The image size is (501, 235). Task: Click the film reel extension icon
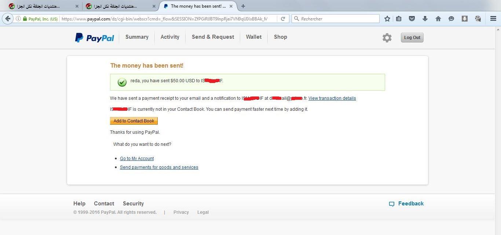coord(478,19)
